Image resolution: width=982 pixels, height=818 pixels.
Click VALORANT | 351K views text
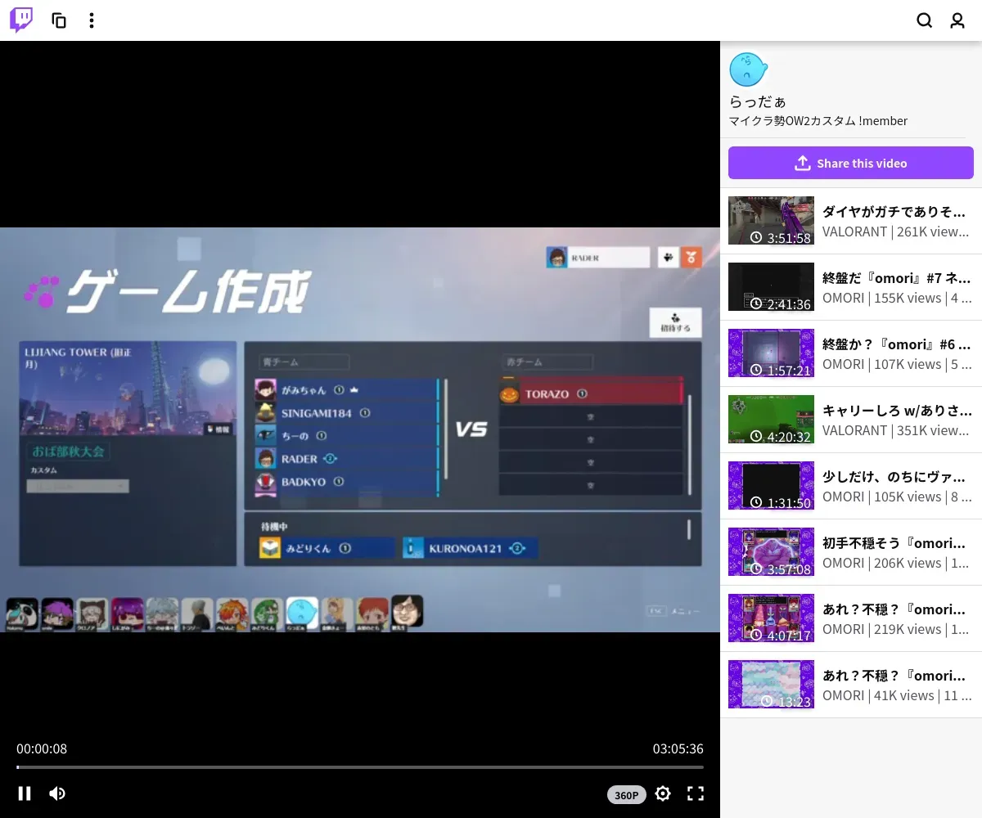896,430
